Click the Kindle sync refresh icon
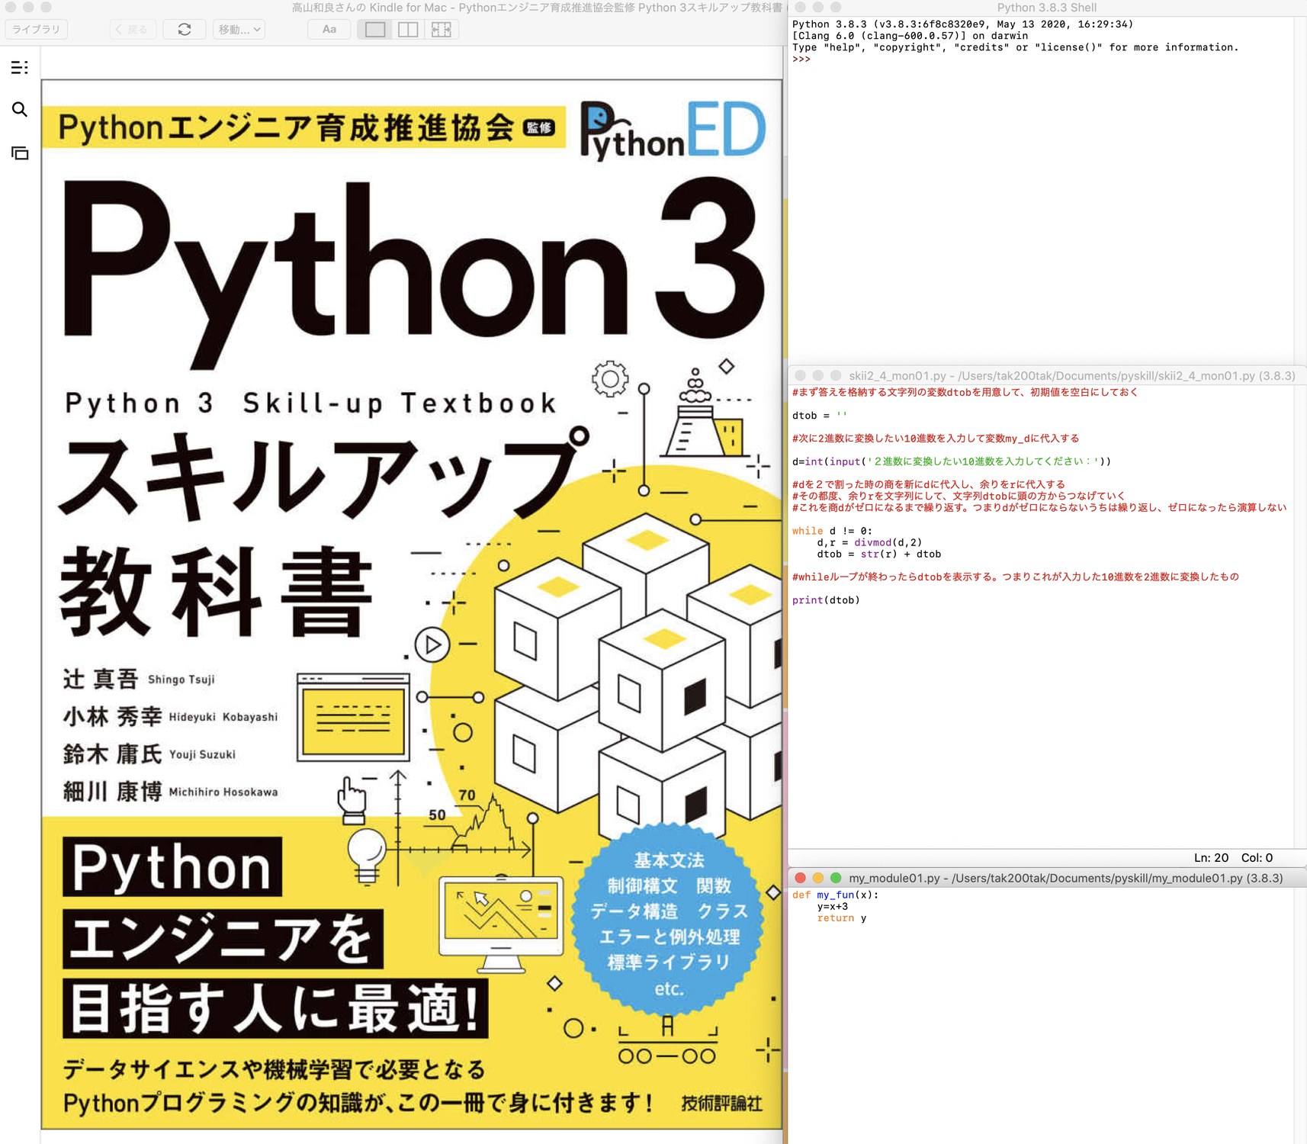The image size is (1307, 1144). coord(185,30)
